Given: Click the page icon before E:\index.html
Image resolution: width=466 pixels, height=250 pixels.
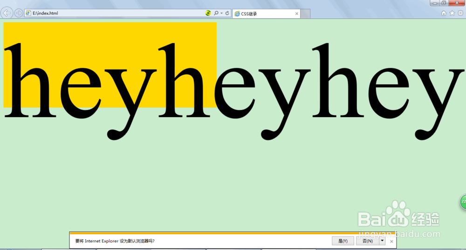Looking at the screenshot, I should tap(28, 13).
